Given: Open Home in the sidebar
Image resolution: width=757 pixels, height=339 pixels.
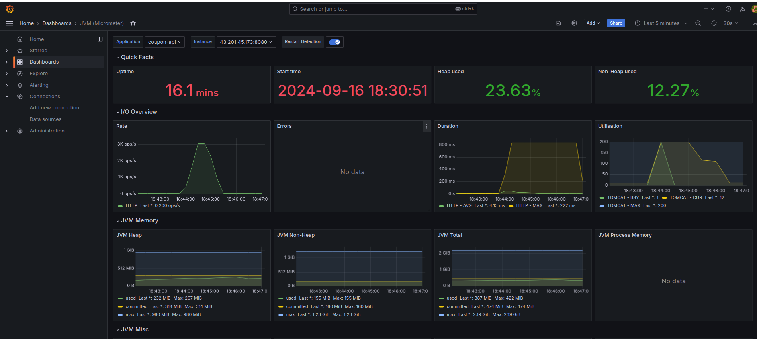Looking at the screenshot, I should point(37,39).
